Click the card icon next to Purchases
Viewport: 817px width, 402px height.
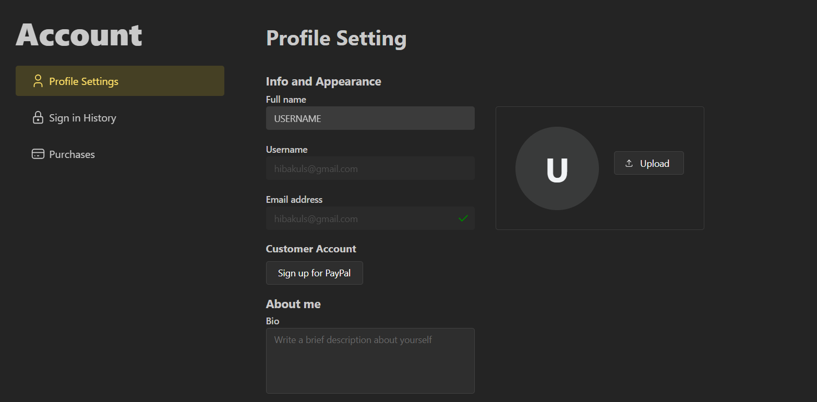[x=38, y=154]
